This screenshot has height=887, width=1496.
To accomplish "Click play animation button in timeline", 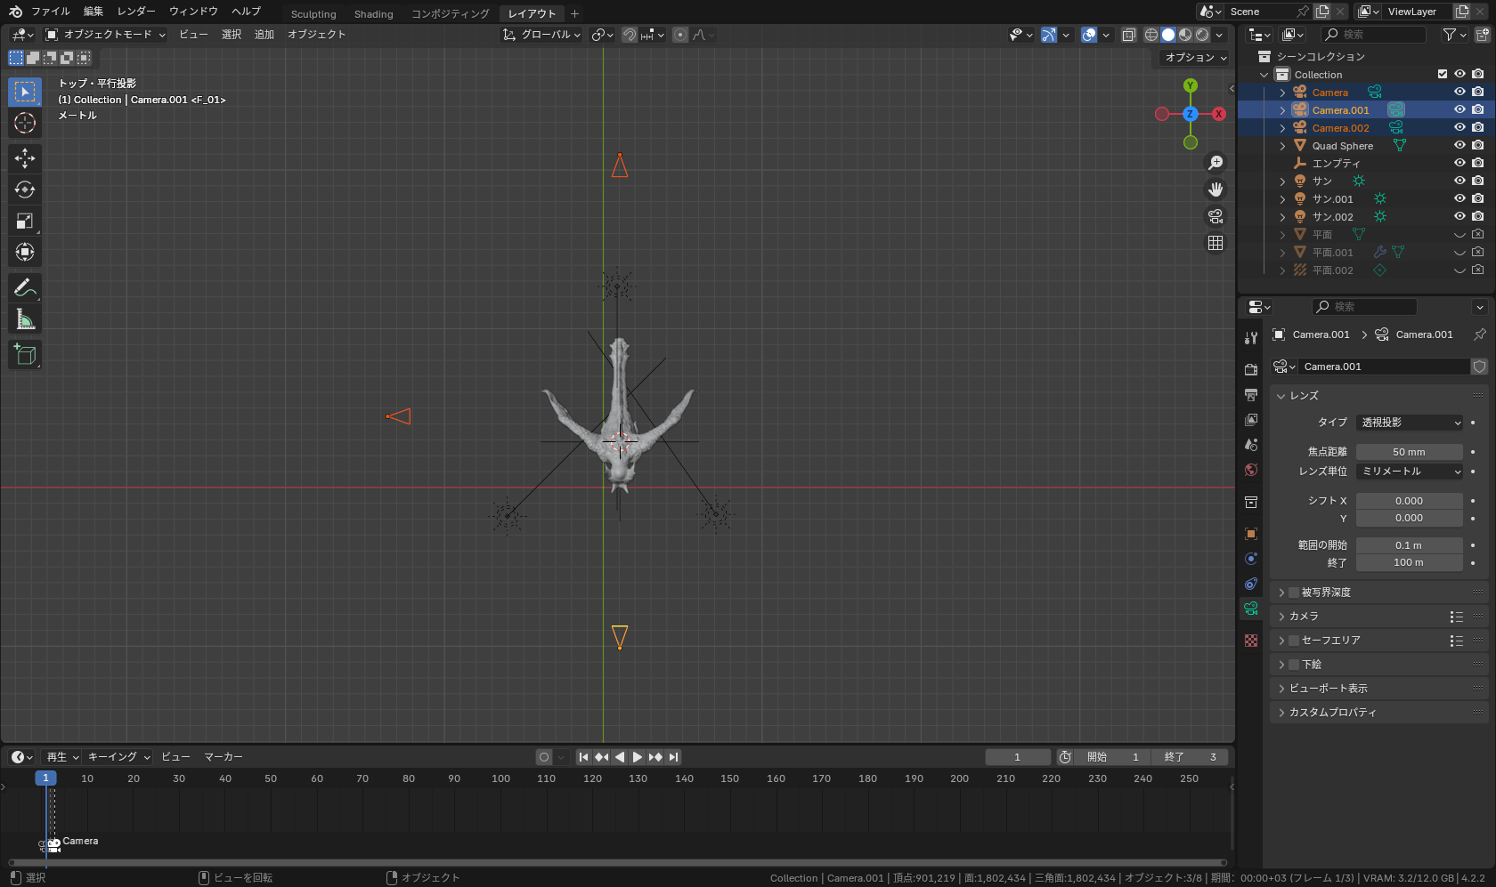I will pos(638,757).
